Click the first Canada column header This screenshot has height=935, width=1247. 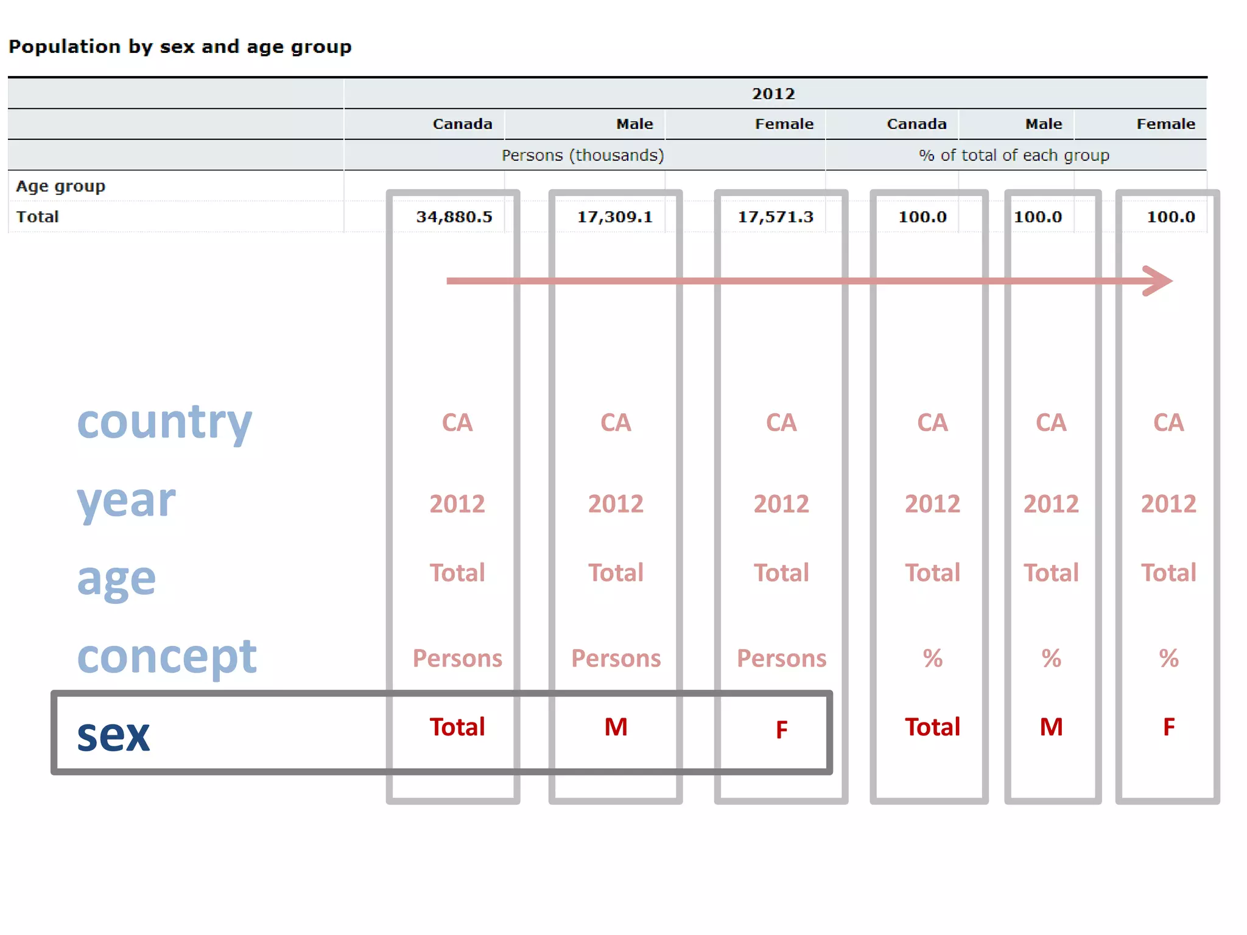pyautogui.click(x=462, y=124)
